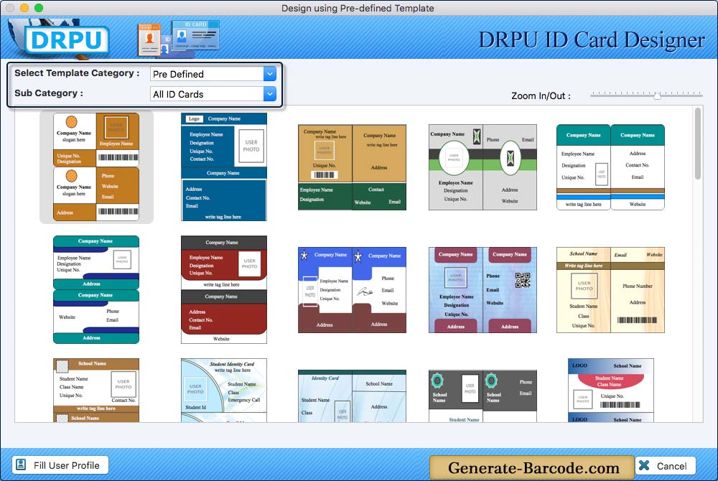Select the wood-grain School Name template
This screenshot has height=481, width=718.
610,290
